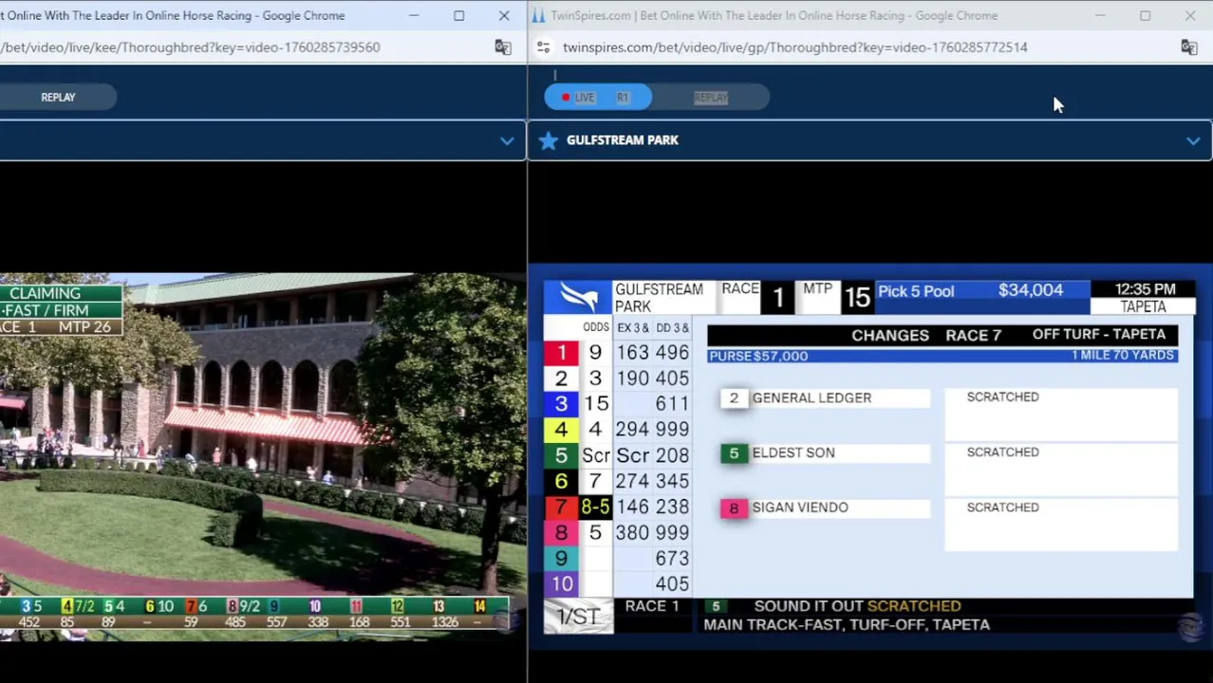Close the left Chrome window
This screenshot has height=683, width=1213.
click(x=504, y=15)
